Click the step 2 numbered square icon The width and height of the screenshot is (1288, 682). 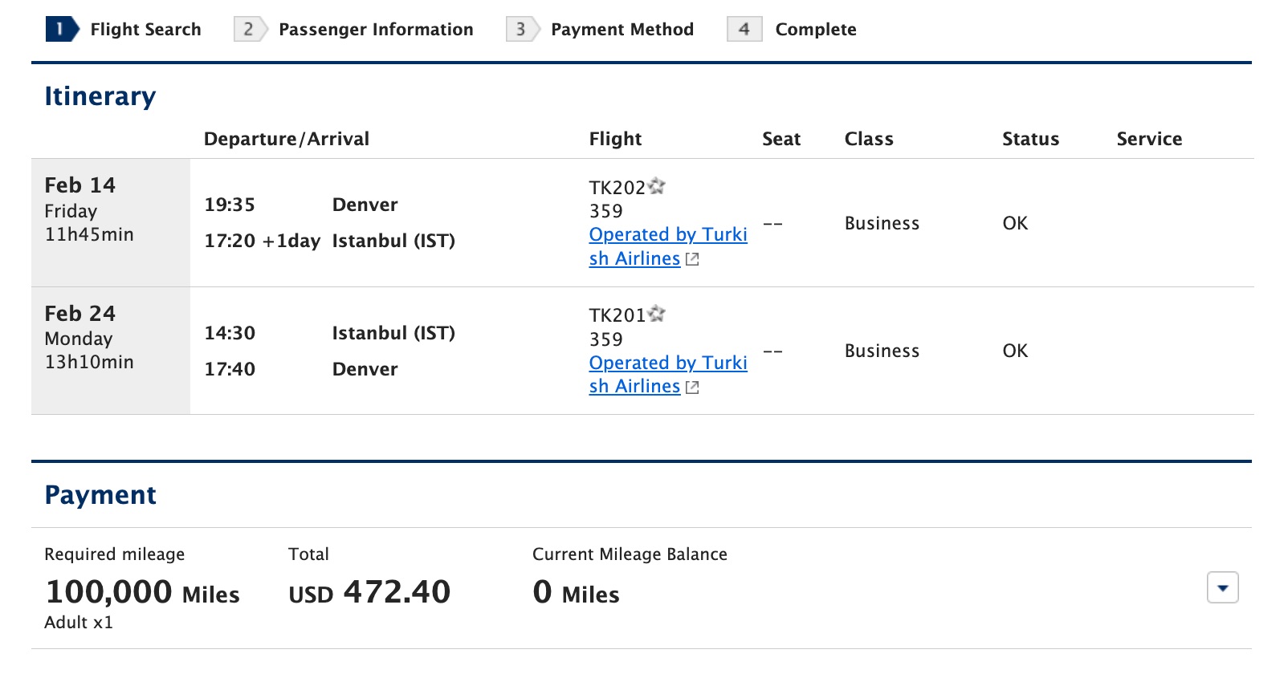coord(247,29)
